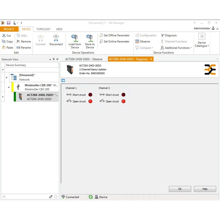220x220 pixels.
Task: Switch to the DEVICE ribbon tab
Action: tap(26, 29)
